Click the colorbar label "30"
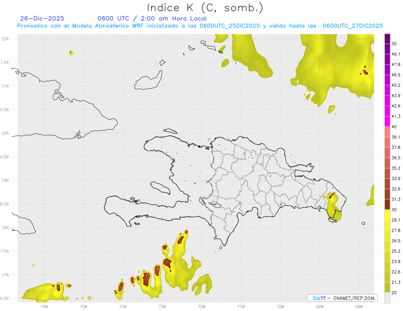This screenshot has height=311, width=403. point(395,210)
